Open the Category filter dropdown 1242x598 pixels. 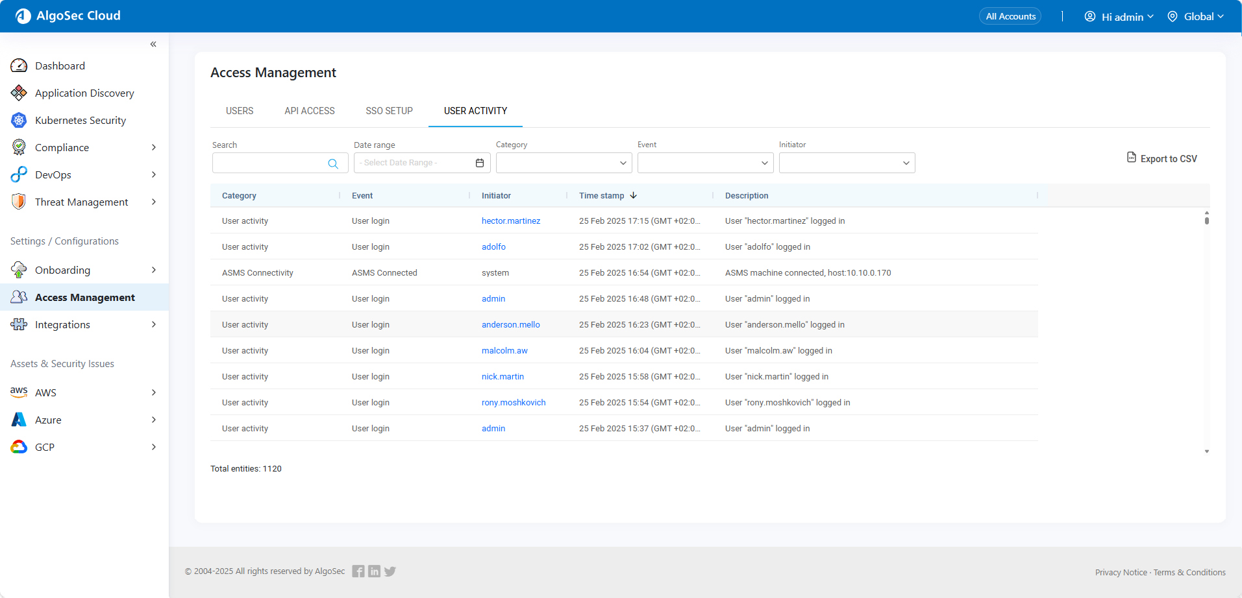click(x=564, y=163)
